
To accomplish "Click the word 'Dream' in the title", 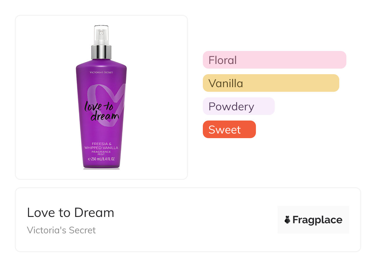I will click(x=94, y=213).
